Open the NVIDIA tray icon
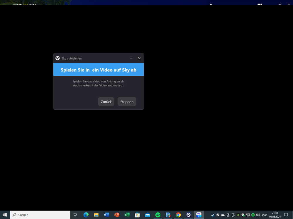Screen dimensions: 293x219 238,215
